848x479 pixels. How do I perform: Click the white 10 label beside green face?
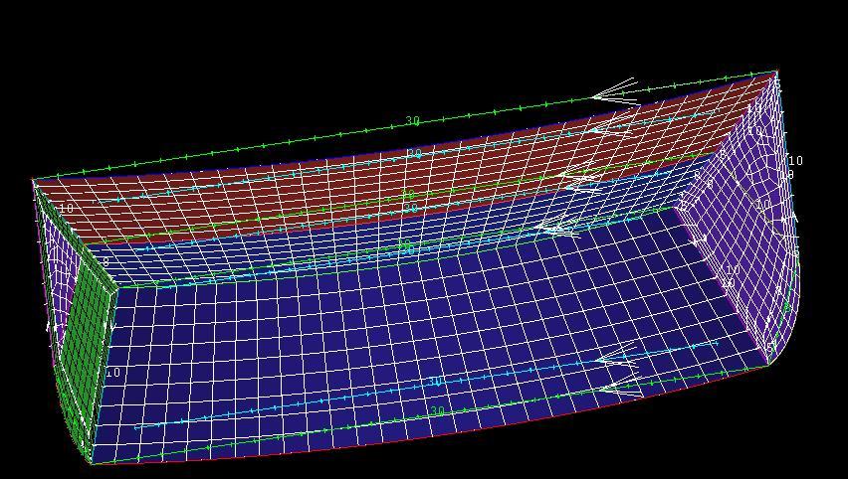[112, 374]
